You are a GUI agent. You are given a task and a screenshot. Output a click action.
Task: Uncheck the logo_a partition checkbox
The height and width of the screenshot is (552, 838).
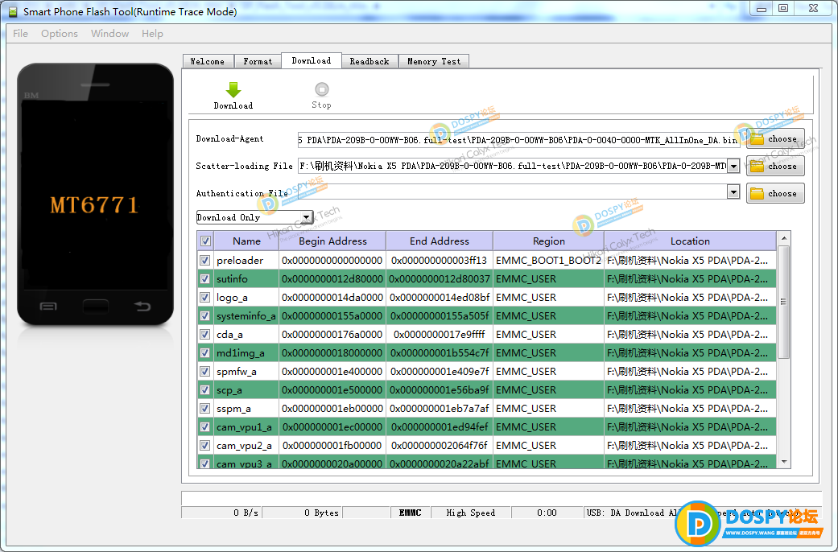tap(204, 297)
